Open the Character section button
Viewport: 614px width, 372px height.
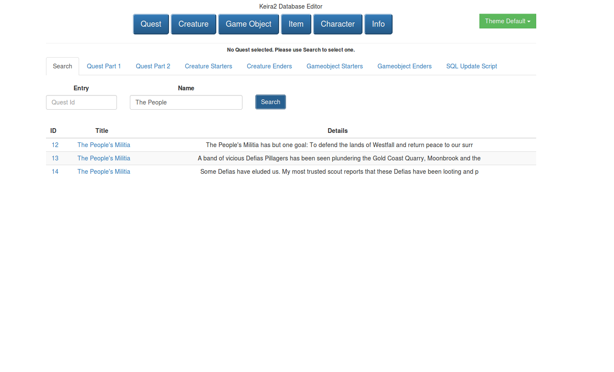point(338,24)
